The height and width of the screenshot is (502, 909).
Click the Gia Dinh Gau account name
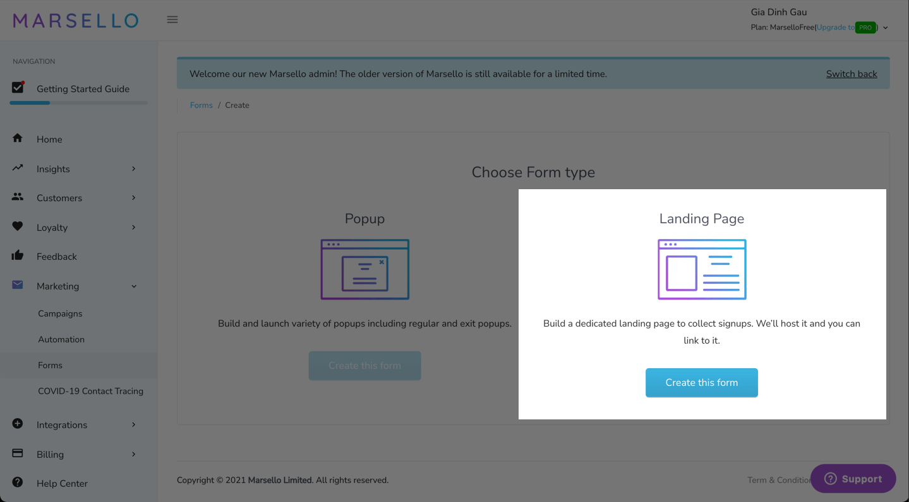(x=779, y=12)
